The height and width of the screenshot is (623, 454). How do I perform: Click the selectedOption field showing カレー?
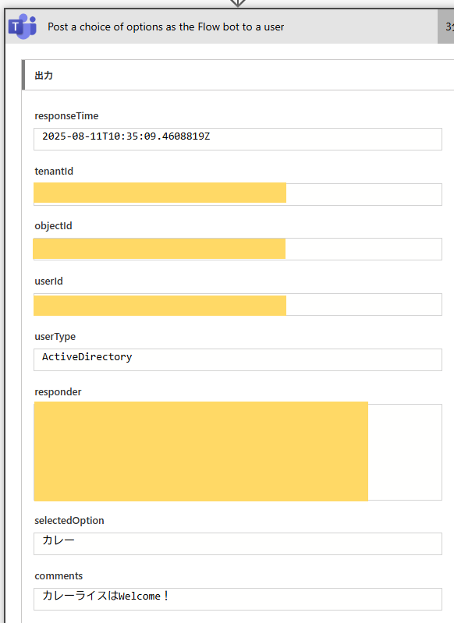238,543
